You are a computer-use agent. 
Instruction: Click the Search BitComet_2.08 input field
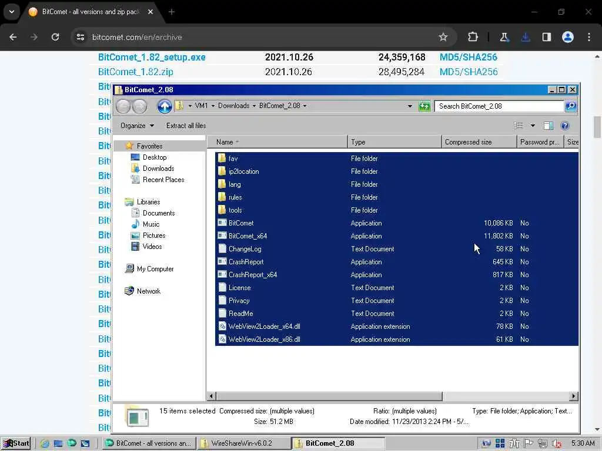click(499, 106)
